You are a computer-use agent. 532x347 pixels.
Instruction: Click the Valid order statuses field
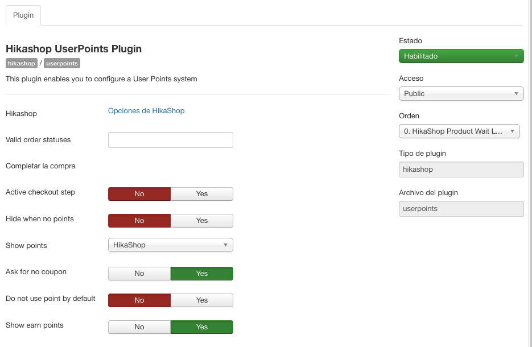170,140
